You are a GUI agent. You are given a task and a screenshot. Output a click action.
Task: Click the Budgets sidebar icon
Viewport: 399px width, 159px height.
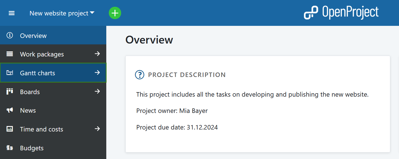tap(10, 148)
